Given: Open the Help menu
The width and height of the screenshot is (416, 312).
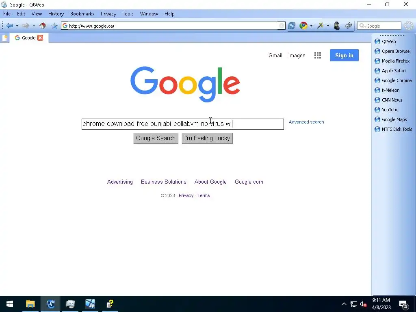Looking at the screenshot, I should [x=169, y=14].
